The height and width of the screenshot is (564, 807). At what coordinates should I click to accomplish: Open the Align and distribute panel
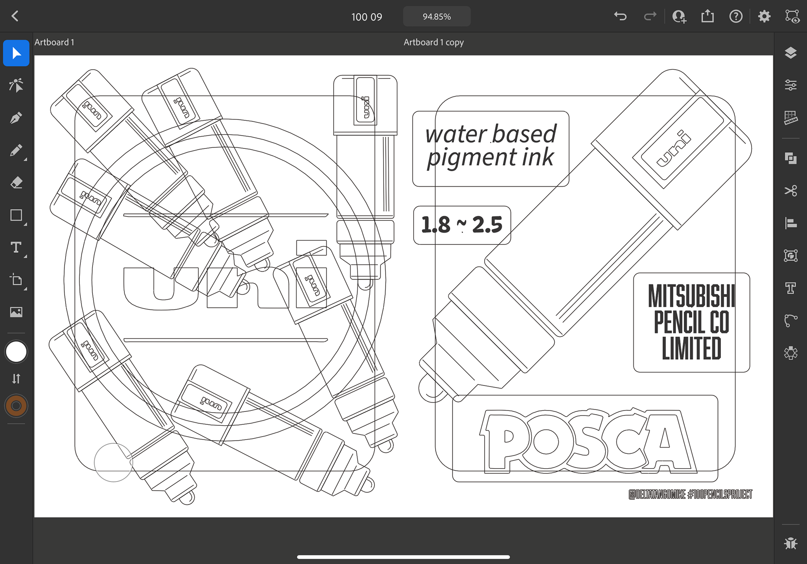click(x=791, y=223)
